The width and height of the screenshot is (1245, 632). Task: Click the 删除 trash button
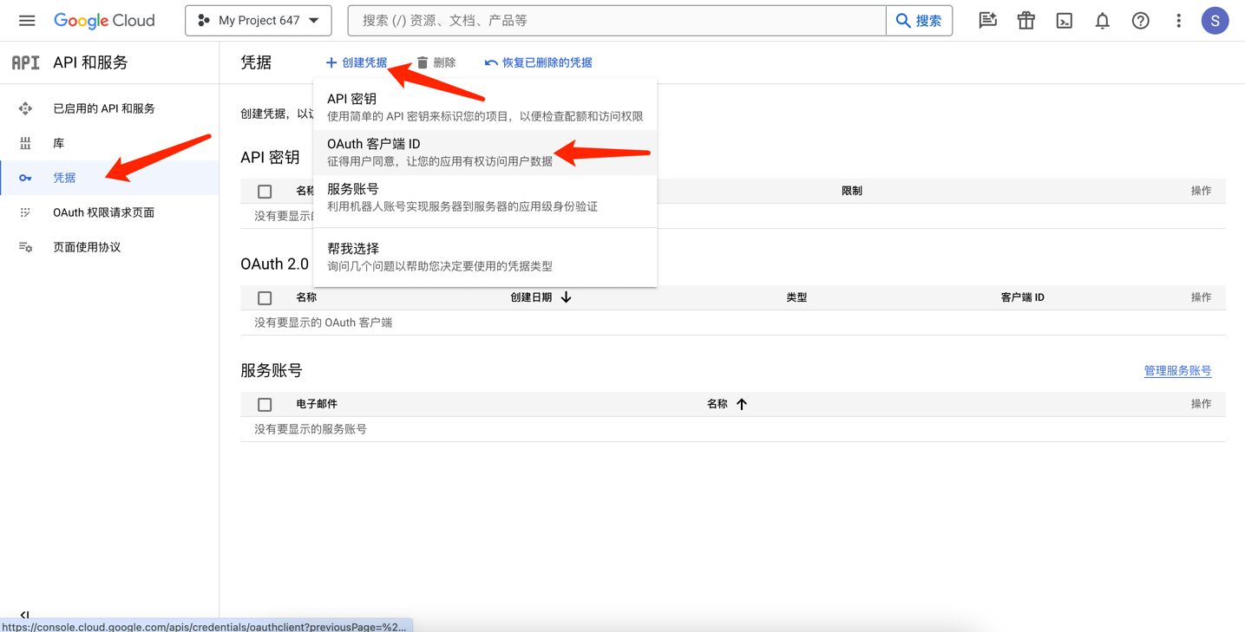pos(436,62)
